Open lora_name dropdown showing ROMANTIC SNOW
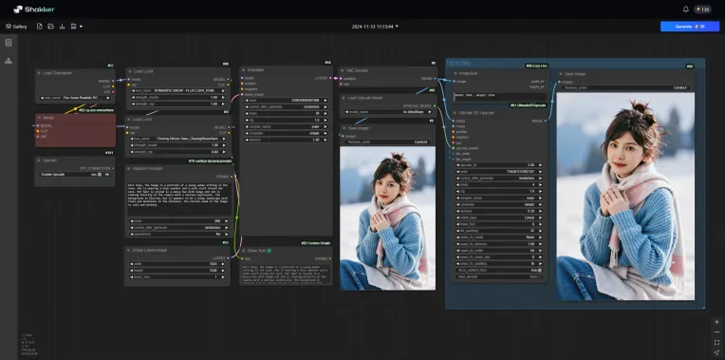Image resolution: width=725 pixels, height=360 pixels. pos(178,90)
